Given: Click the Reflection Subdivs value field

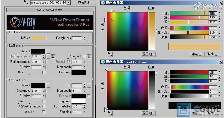Looking at the screenshot, I should [x=36, y=67].
